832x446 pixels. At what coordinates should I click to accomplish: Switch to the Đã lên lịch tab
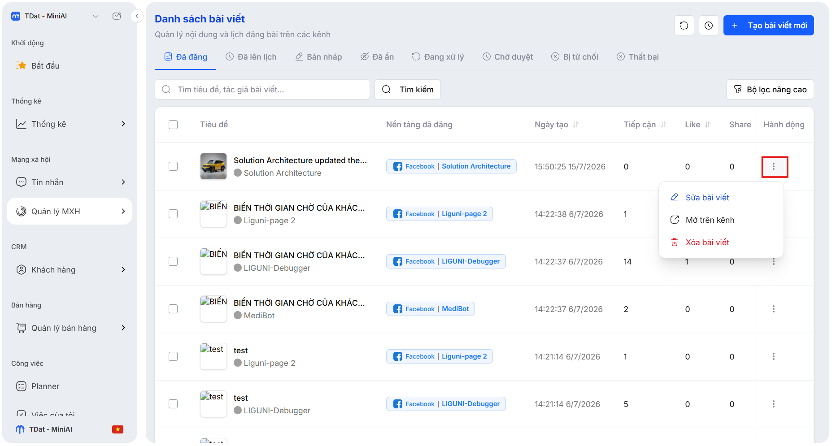251,57
